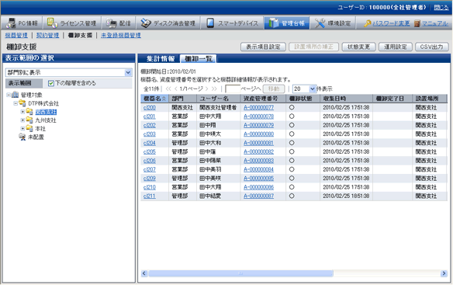Click the CSV出力 button
The image size is (453, 285).
click(x=432, y=47)
